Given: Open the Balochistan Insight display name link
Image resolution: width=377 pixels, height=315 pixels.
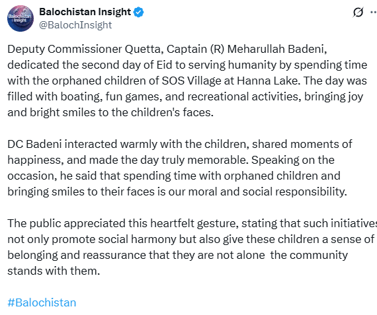Looking at the screenshot, I should (85, 12).
